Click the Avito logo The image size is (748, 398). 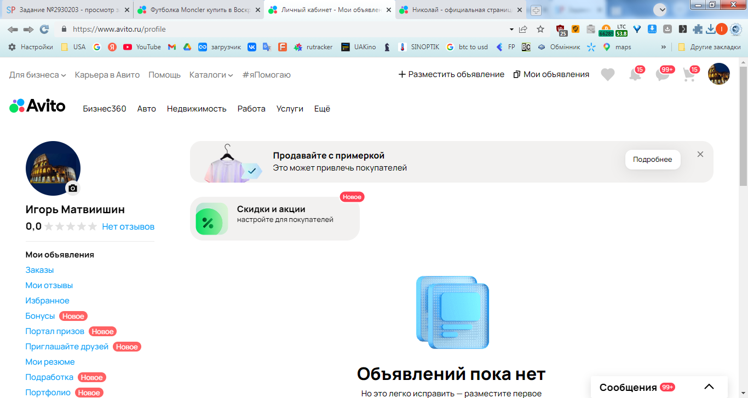37,106
